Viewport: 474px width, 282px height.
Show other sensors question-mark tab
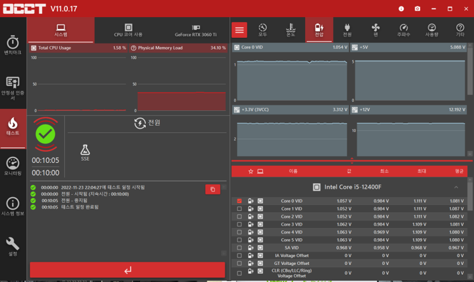(460, 30)
